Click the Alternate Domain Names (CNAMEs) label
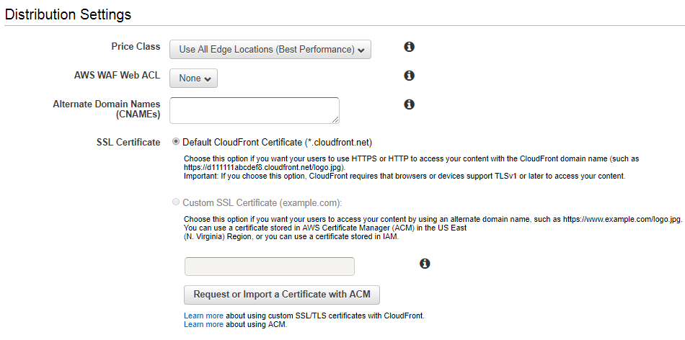Viewport: 685px width, 340px height. 107,109
